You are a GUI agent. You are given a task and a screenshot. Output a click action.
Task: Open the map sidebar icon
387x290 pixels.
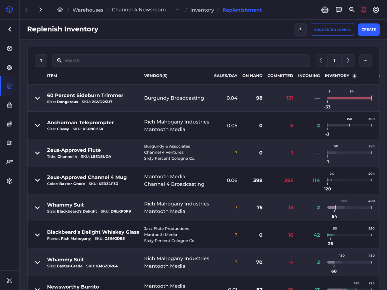(x=10, y=143)
